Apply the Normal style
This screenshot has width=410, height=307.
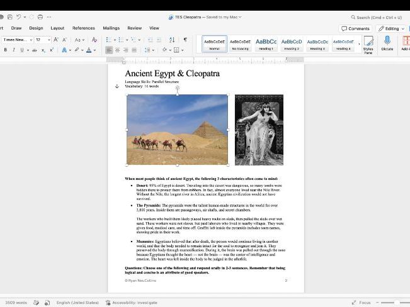pyautogui.click(x=214, y=44)
